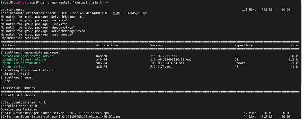
Task: Click the sssd-kcm no match line
Action: [34, 20]
